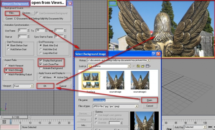Adjust the gamma Override spinner
The height and width of the screenshot is (130, 215).
tap(121, 123)
